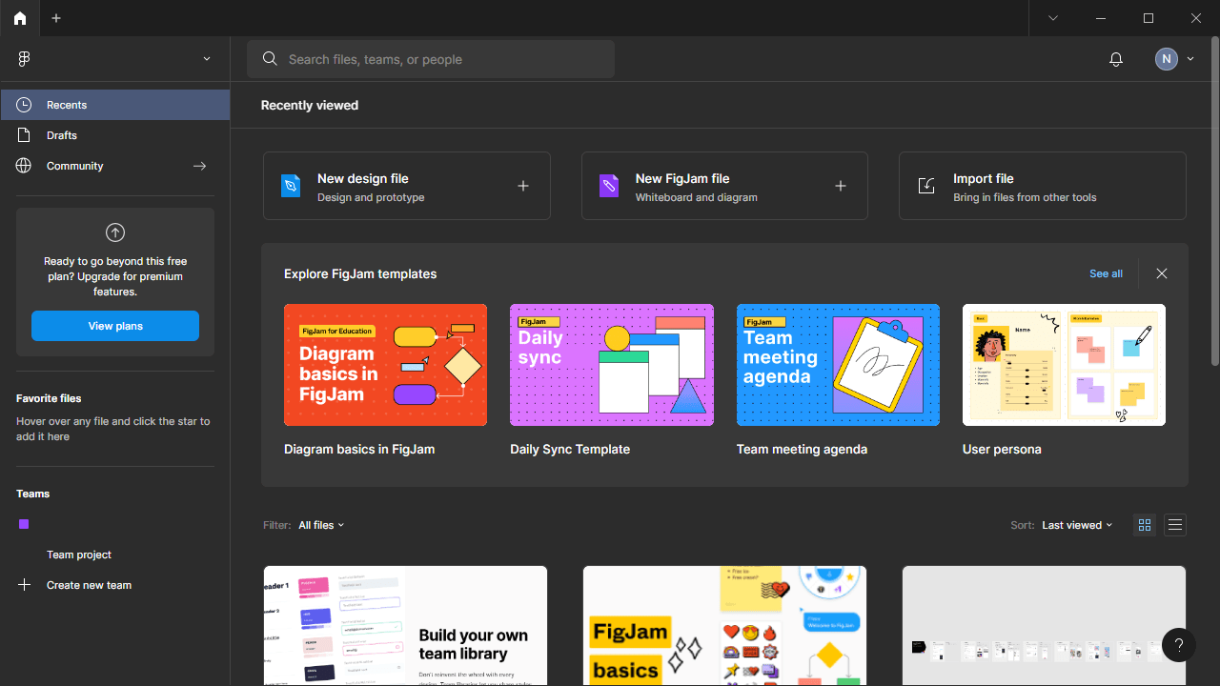Open the gray canvas file thumbnail
Screen dimensions: 1220x686
click(1044, 626)
